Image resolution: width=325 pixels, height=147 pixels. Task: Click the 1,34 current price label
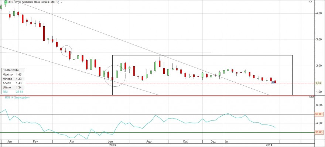[318, 83]
